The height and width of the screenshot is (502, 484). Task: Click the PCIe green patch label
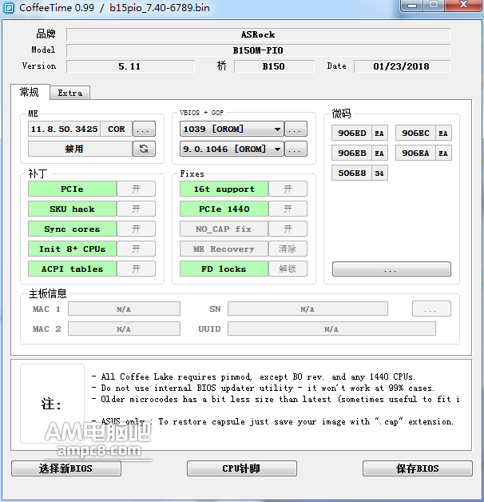[x=72, y=189]
